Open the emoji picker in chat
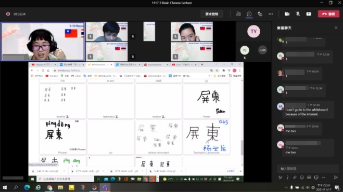This screenshot has height=192, width=343. point(302,177)
